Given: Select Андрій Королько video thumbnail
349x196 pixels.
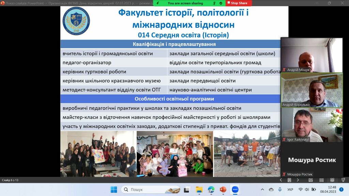Looking at the screenshot, I should click(x=312, y=90).
